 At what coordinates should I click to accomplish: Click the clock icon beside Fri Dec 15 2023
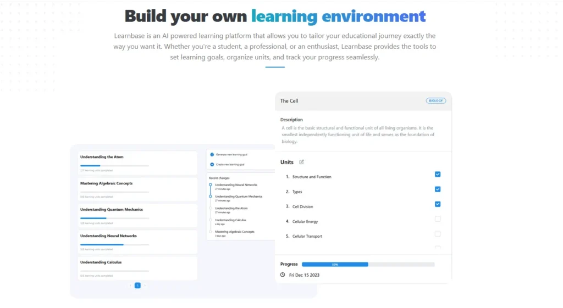coord(283,275)
